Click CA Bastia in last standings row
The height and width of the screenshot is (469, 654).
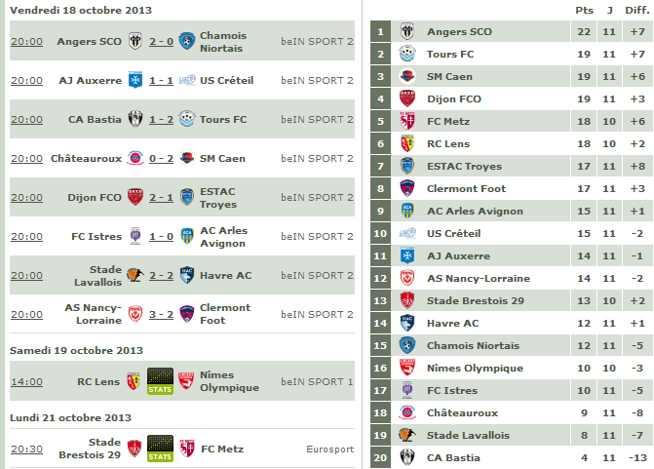click(x=453, y=457)
